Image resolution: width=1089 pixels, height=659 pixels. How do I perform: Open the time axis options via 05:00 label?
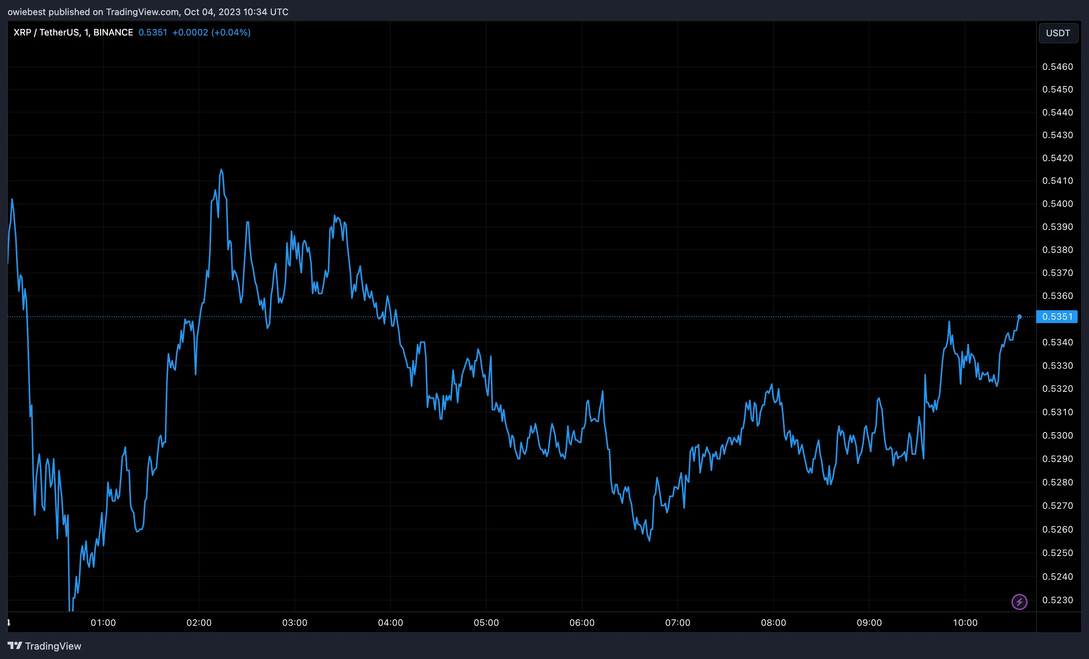[487, 623]
